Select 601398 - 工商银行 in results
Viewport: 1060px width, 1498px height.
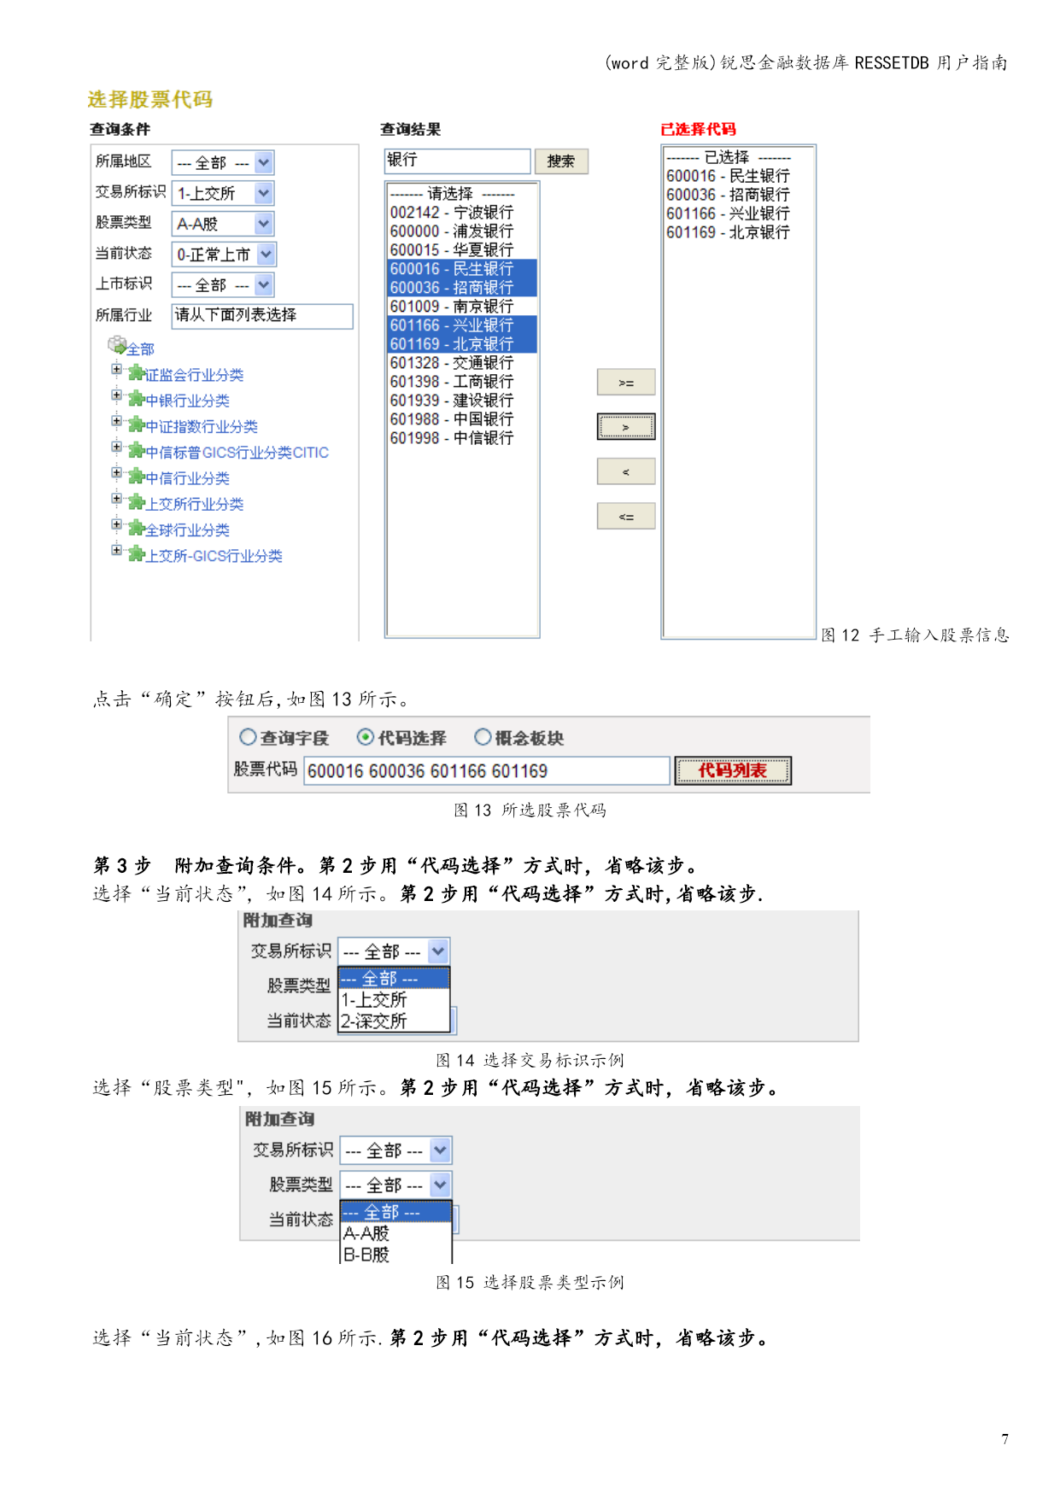[462, 382]
